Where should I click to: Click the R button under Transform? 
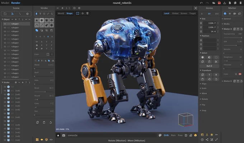click(216, 75)
